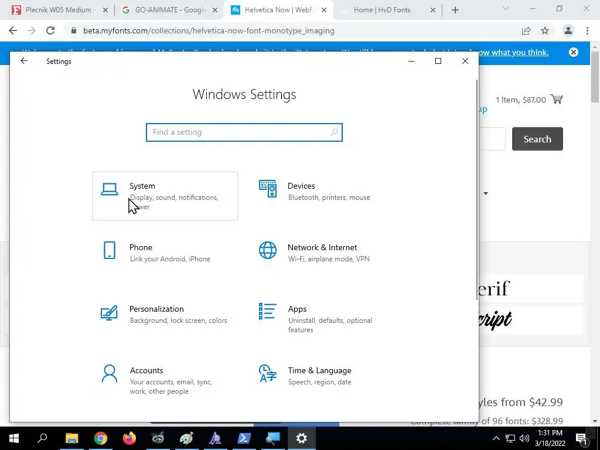Click magnifier icon in Find a setting
The image size is (600, 450).
pyautogui.click(x=333, y=132)
